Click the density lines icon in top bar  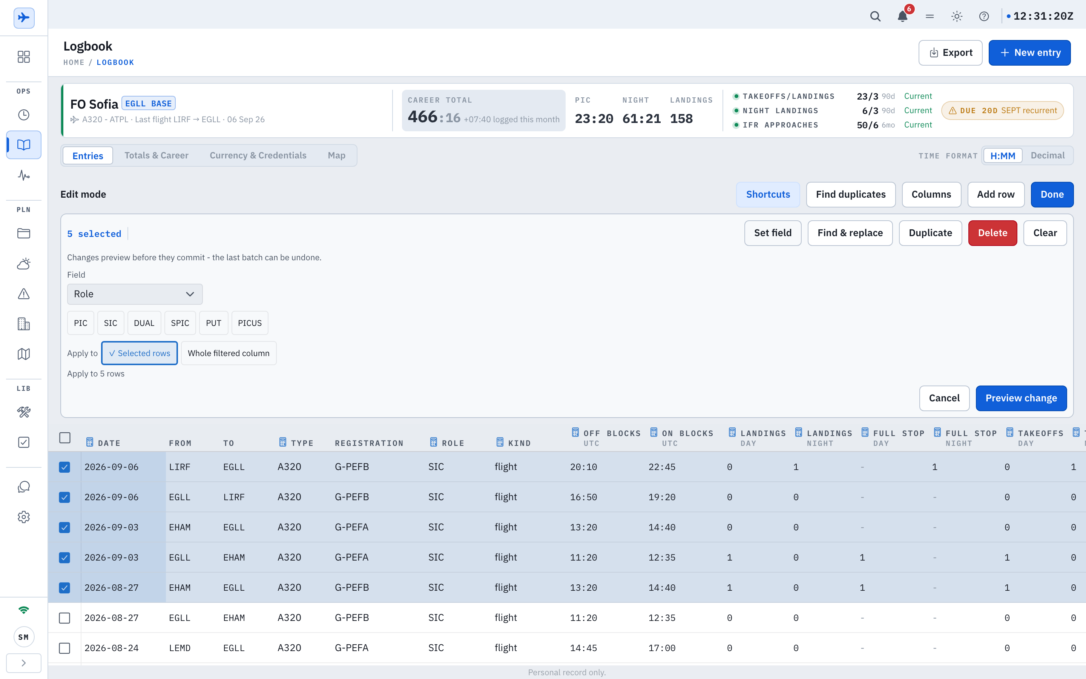tap(930, 17)
